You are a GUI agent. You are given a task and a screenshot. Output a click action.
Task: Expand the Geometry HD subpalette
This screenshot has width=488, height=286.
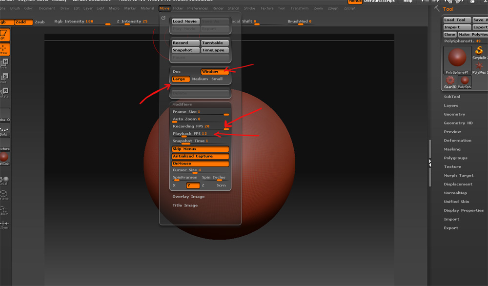[458, 123]
